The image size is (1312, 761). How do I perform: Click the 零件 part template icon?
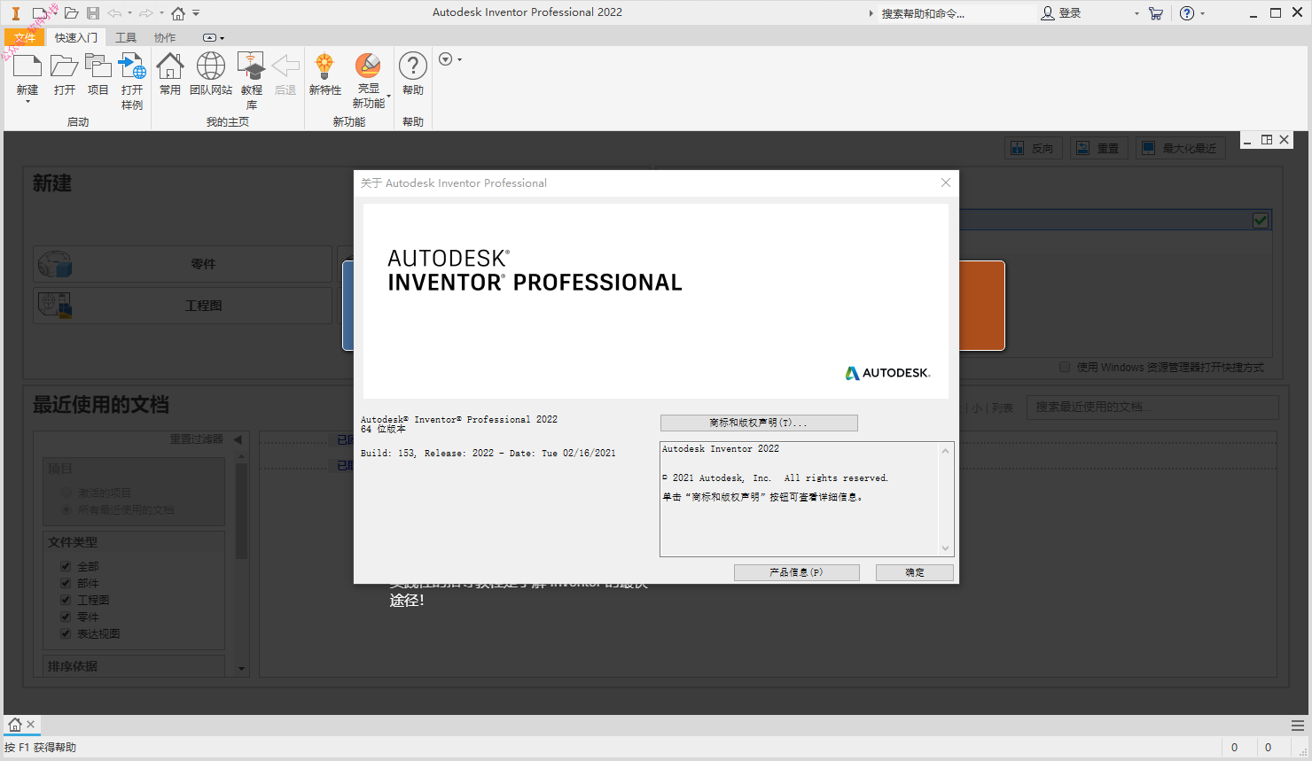click(x=55, y=264)
